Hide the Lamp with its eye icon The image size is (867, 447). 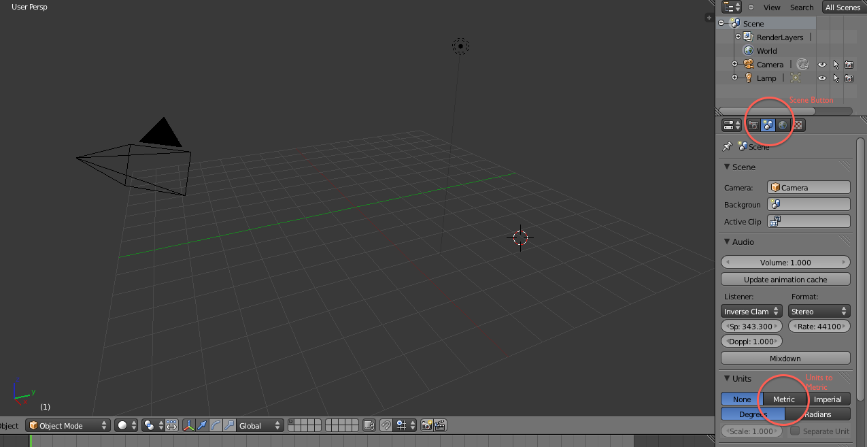tap(822, 78)
